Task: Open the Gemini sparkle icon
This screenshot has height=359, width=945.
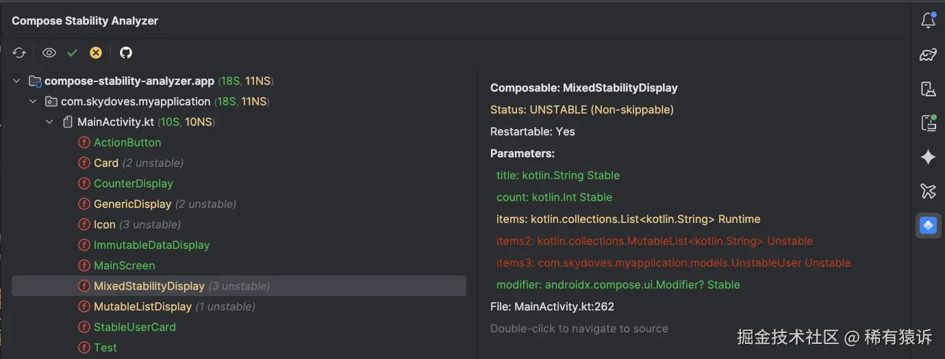Action: pyautogui.click(x=928, y=157)
